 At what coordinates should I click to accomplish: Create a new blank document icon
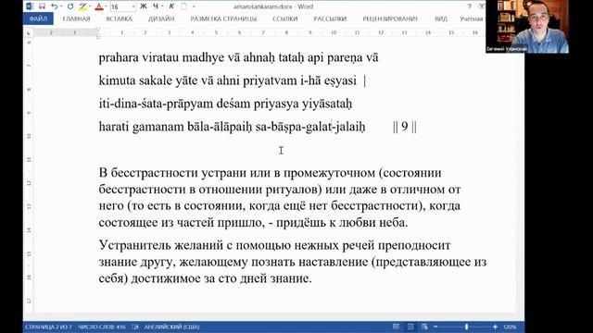coord(183,6)
